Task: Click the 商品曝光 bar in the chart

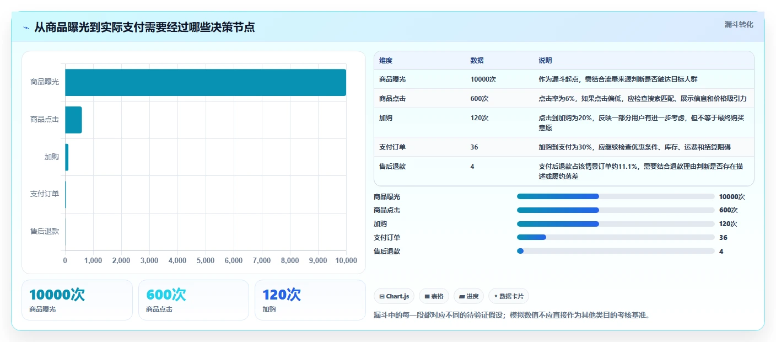Action: click(x=206, y=82)
